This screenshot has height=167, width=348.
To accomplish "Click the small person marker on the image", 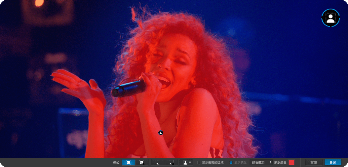I will (161, 133).
